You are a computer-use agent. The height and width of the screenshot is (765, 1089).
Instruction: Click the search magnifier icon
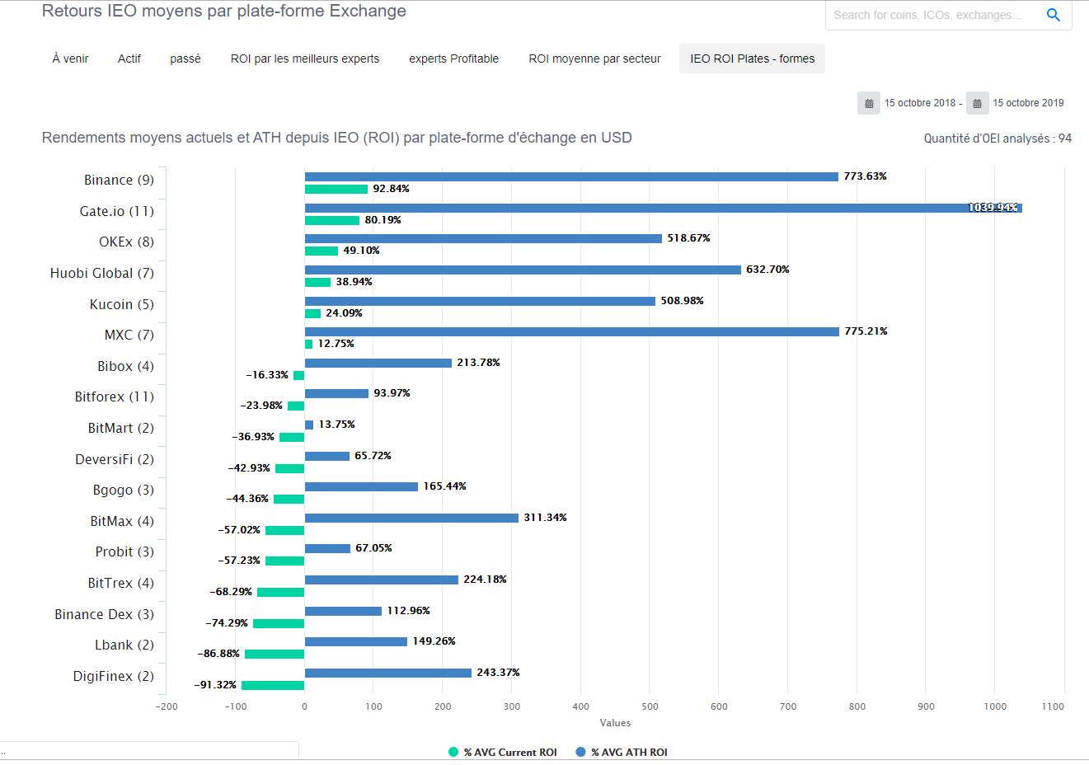pyautogui.click(x=1053, y=15)
